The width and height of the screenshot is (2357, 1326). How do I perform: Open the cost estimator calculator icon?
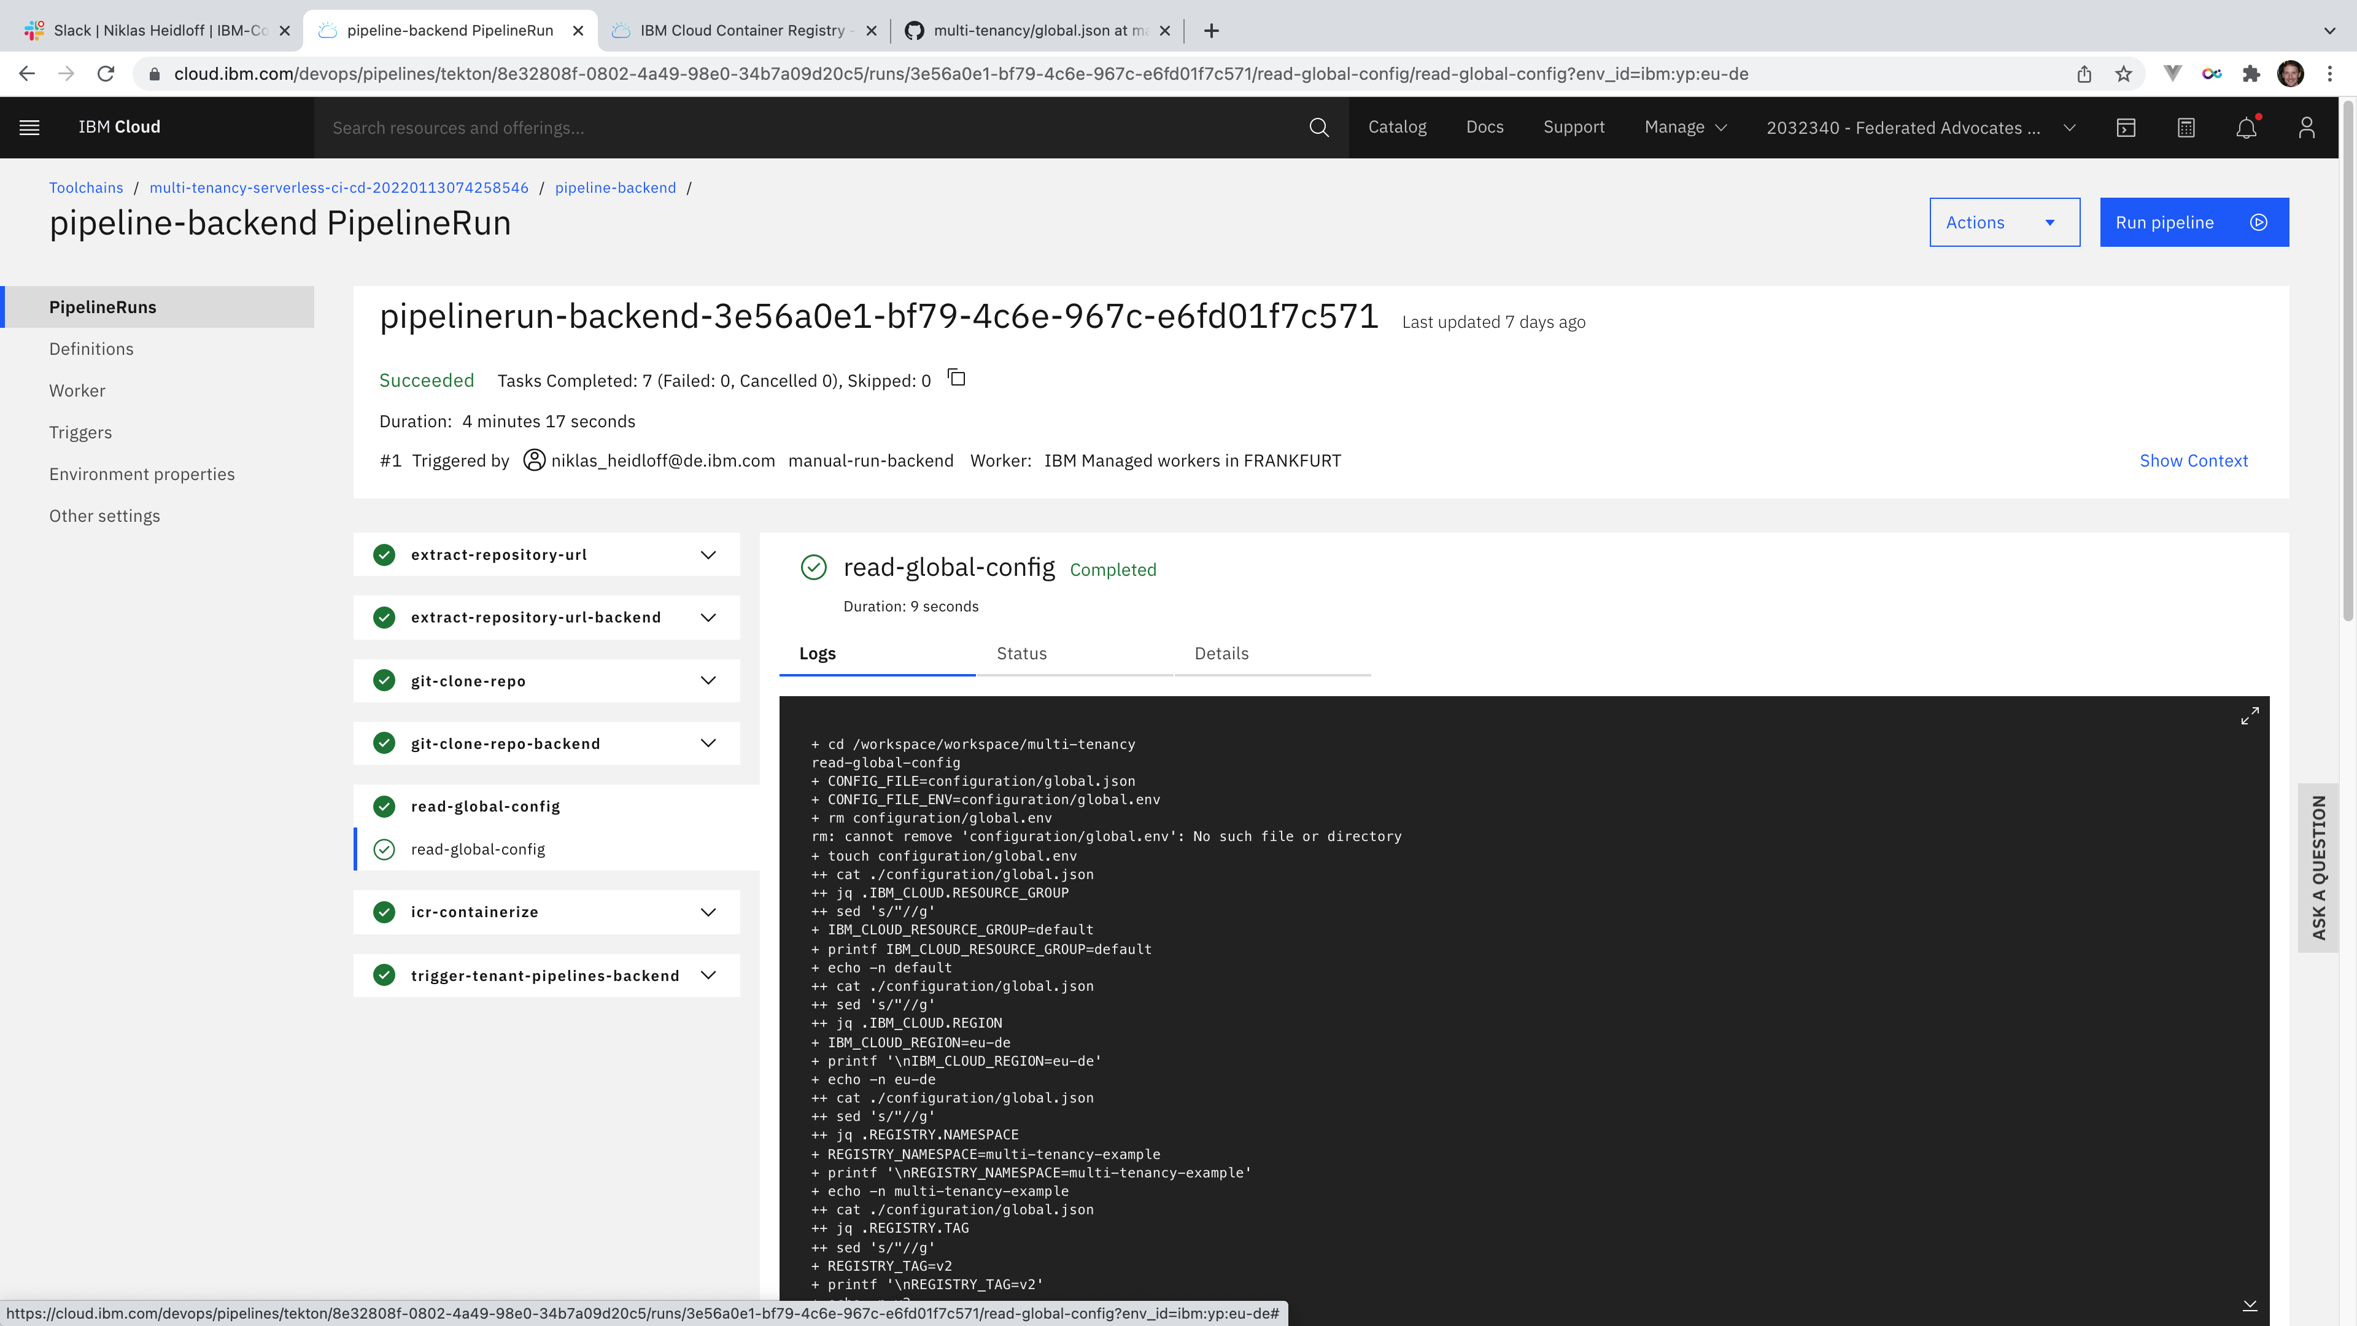click(x=2186, y=127)
